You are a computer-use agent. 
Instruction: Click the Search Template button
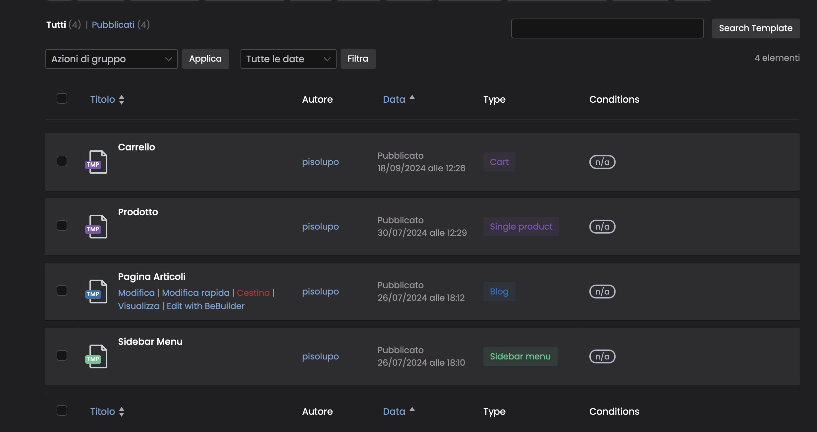pos(756,28)
